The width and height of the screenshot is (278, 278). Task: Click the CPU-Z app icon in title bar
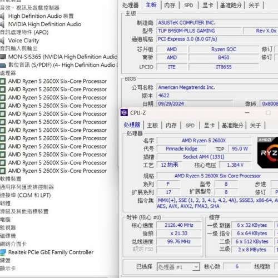pos(124,113)
